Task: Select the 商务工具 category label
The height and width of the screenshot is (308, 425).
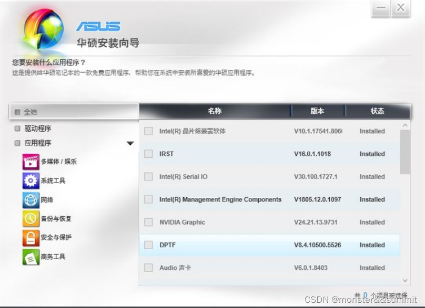Action: click(x=53, y=257)
